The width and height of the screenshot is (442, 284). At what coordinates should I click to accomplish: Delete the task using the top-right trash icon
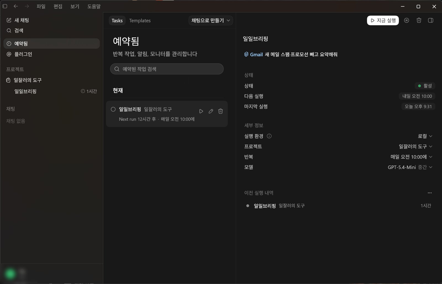(419, 20)
